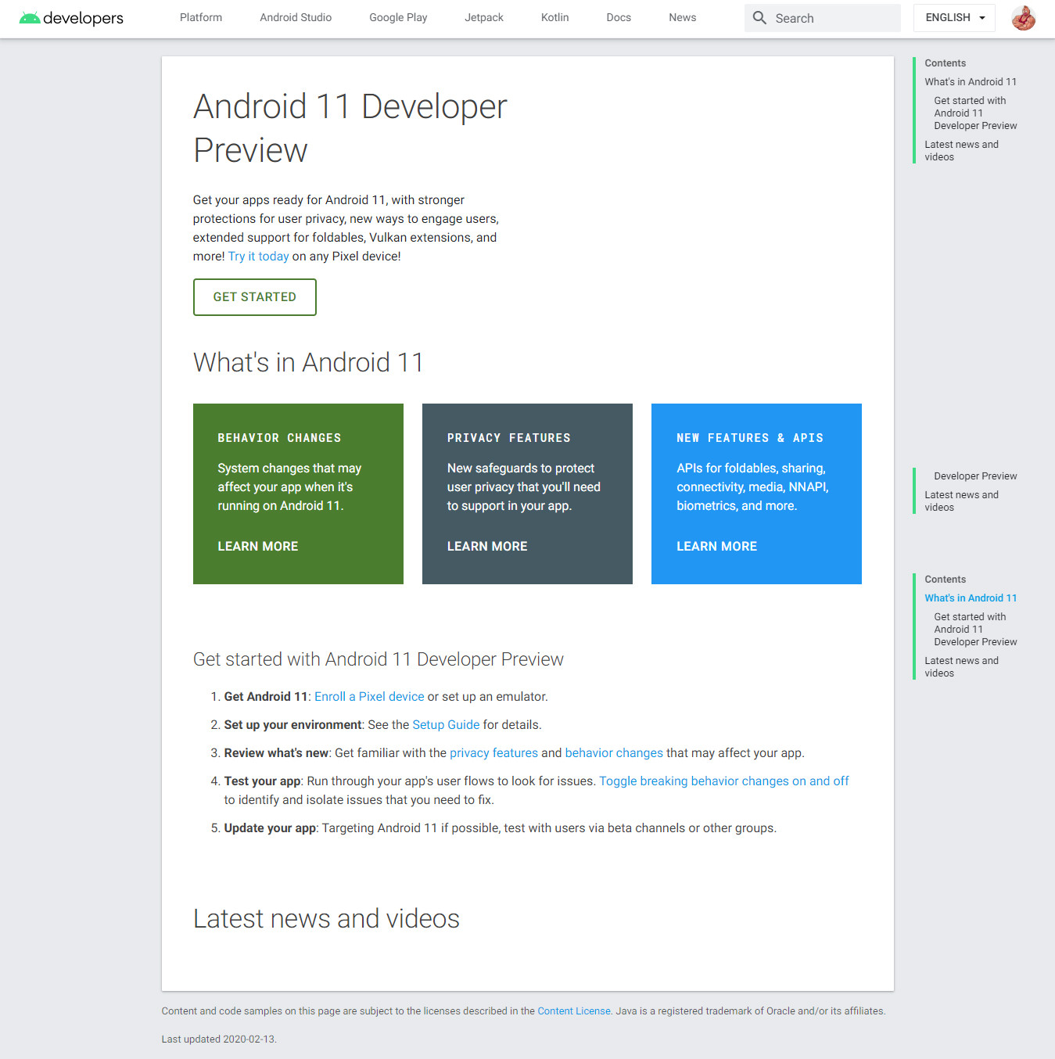Select Kotlin in the top navigation
The width and height of the screenshot is (1055, 1059).
pos(555,18)
